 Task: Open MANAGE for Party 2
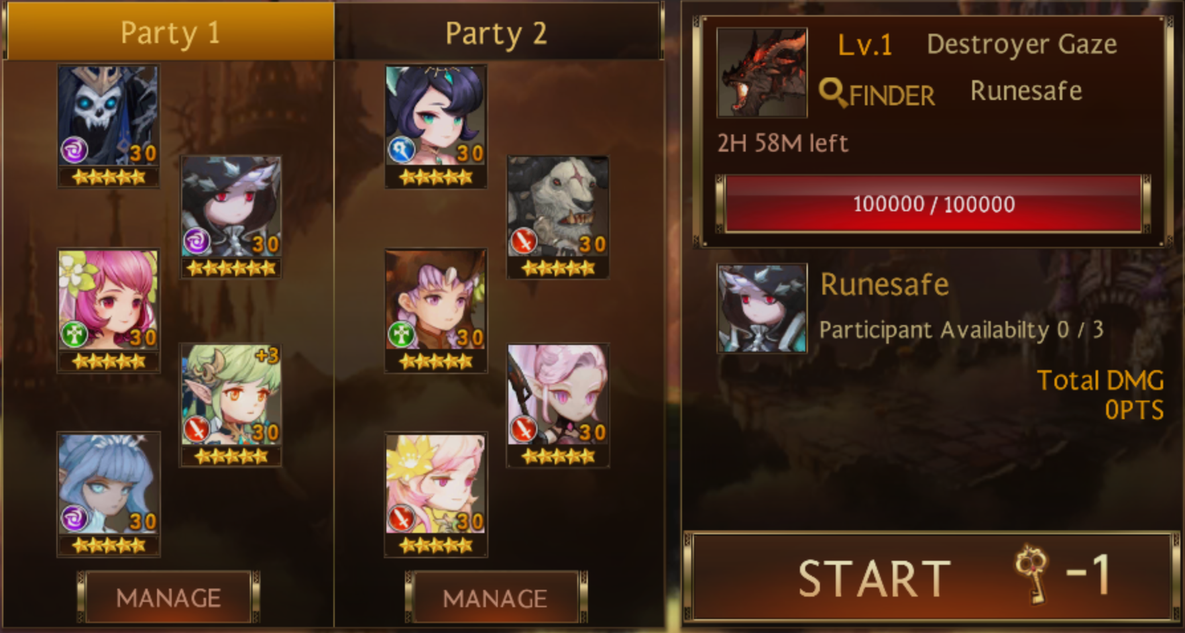point(496,597)
